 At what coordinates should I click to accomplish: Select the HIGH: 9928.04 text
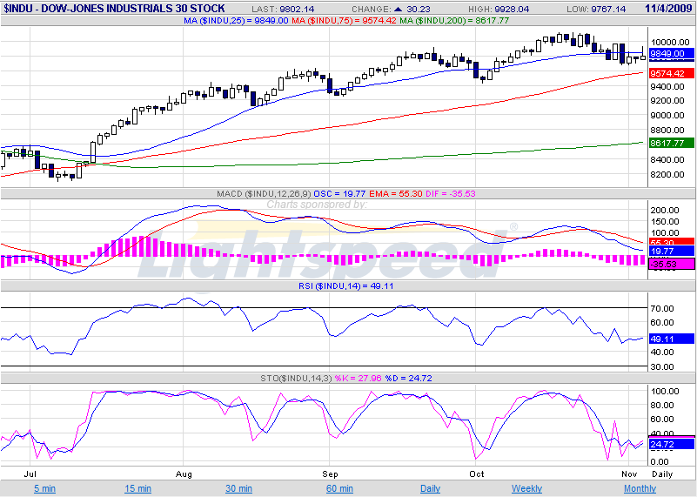click(x=499, y=9)
